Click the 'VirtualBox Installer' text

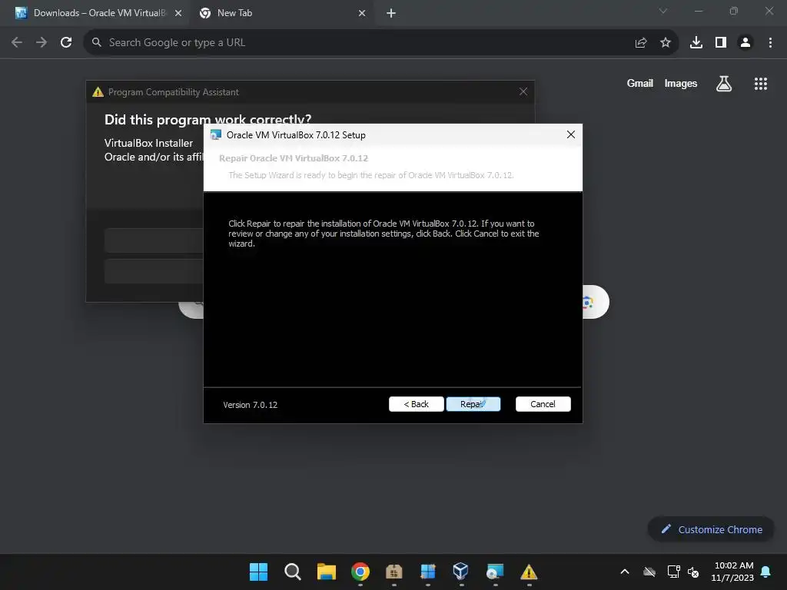pyautogui.click(x=148, y=143)
